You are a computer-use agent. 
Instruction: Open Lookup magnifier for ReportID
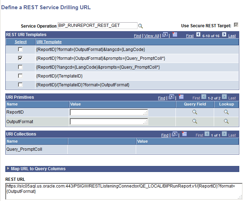click(x=226, y=112)
